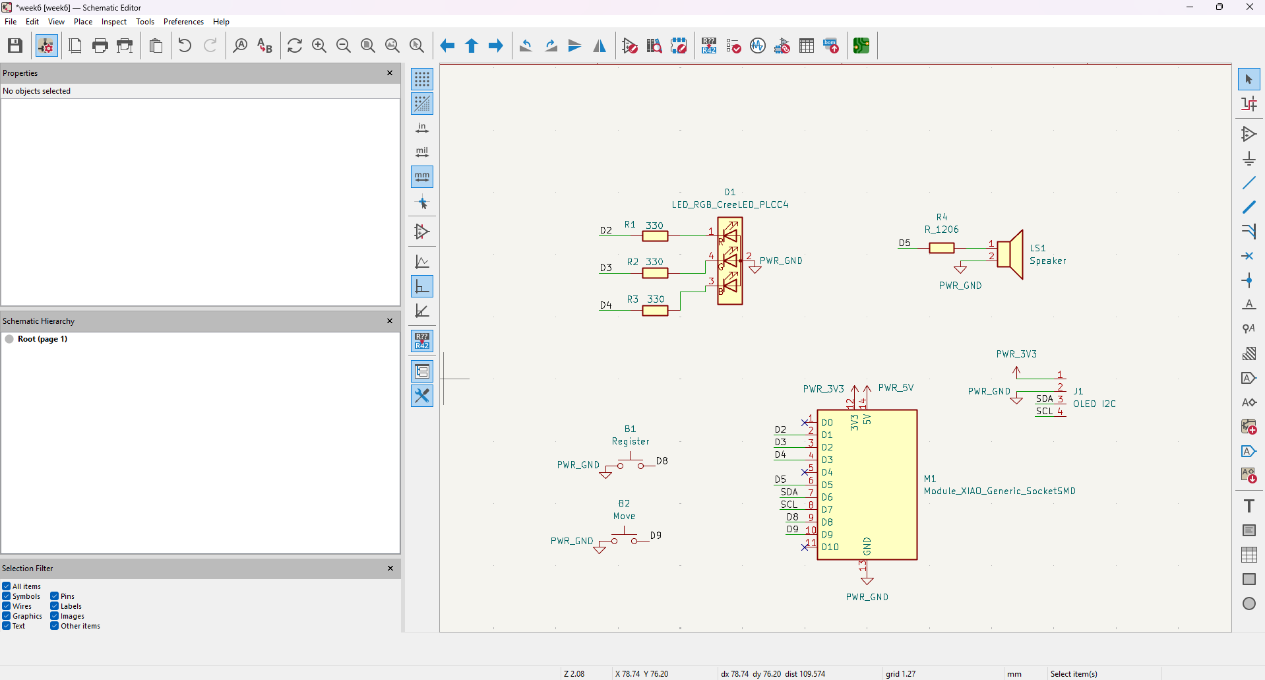Open PCB editor from toolbar
This screenshot has height=680, width=1265.
pos(861,46)
